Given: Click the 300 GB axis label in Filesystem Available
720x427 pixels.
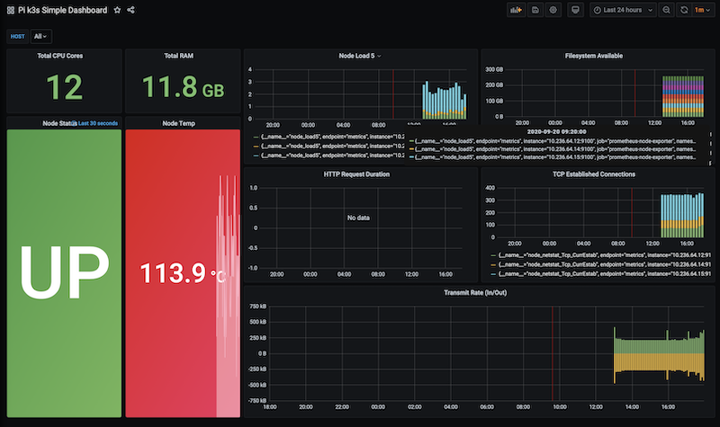Looking at the screenshot, I should pyautogui.click(x=494, y=70).
